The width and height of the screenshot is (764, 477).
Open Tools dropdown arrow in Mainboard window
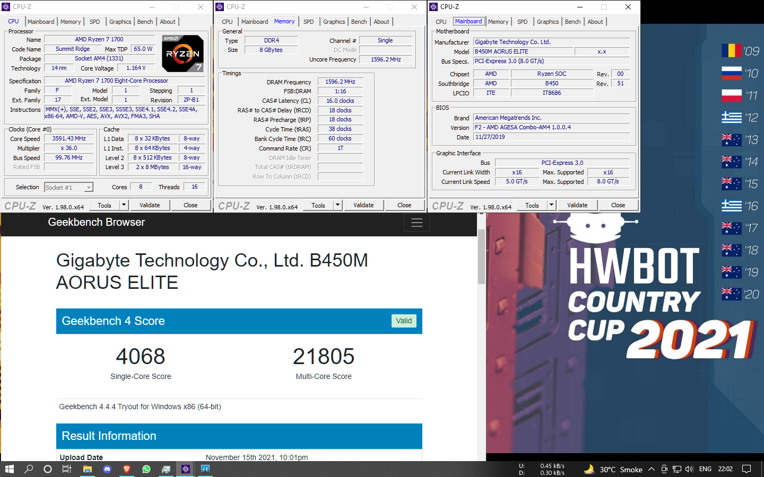pyautogui.click(x=551, y=205)
